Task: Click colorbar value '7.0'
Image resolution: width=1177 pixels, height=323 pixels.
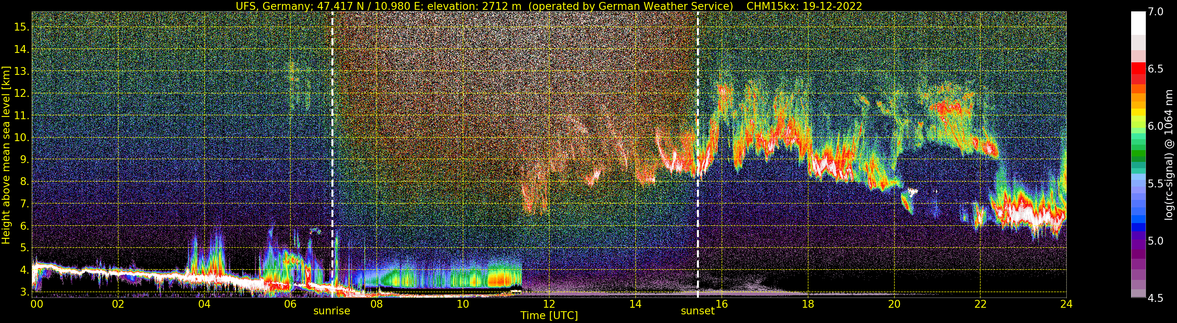Action: (1155, 12)
